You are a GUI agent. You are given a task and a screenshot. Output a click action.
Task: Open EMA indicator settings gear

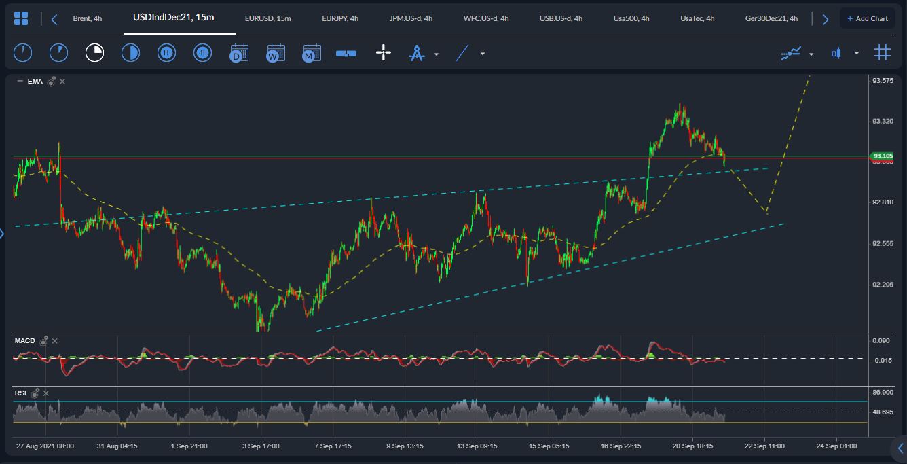pos(51,81)
